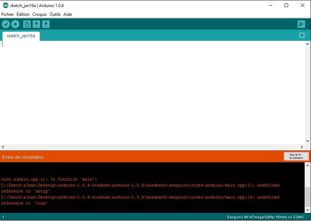The height and width of the screenshot is (221, 311).
Task: Click the Upload (right arrow) button
Action: click(x=15, y=24)
